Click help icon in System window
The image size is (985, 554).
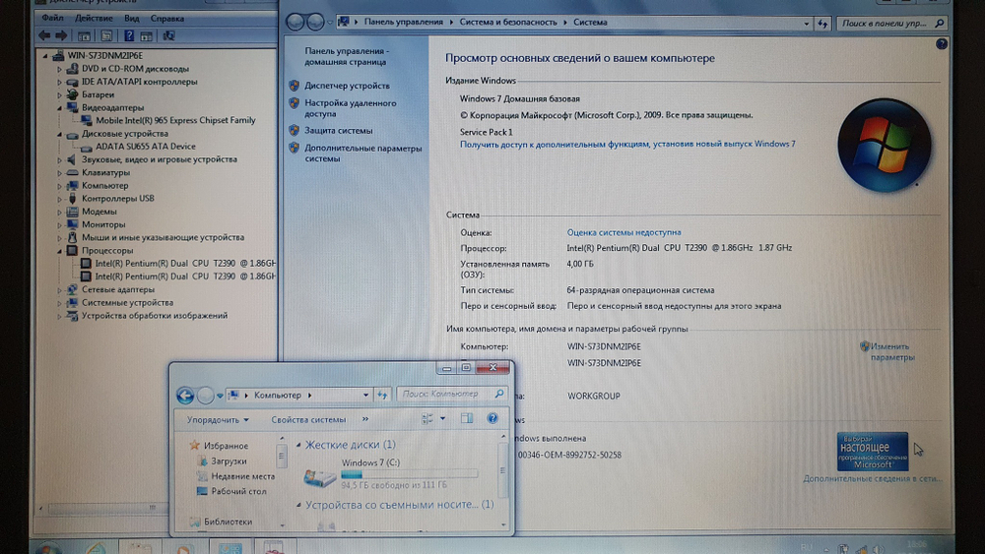coord(941,44)
